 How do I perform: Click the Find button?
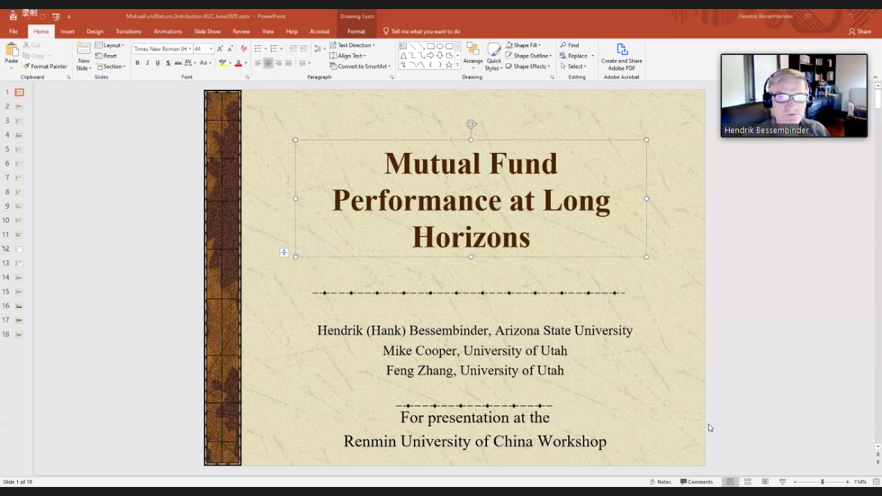point(570,45)
